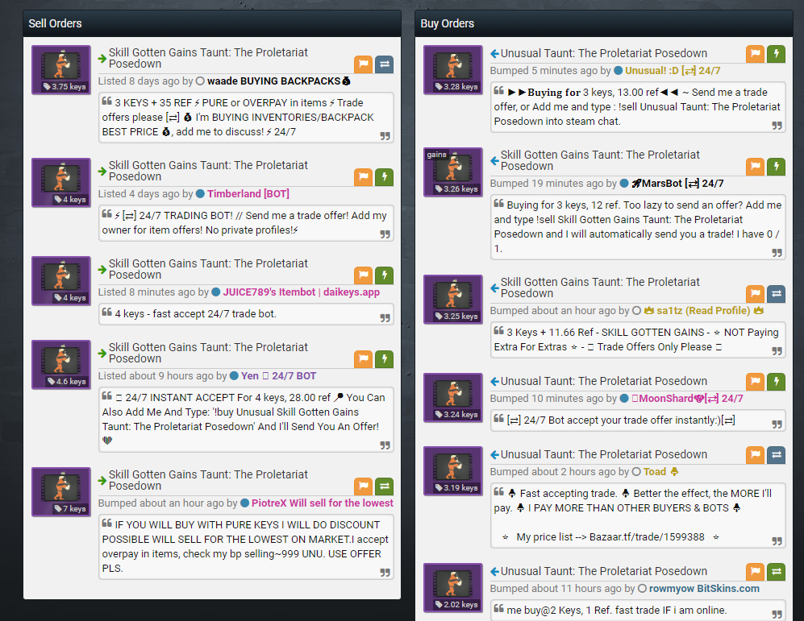Open the 3.28 keys buy order thumbnail
804x621 pixels.
coord(452,69)
